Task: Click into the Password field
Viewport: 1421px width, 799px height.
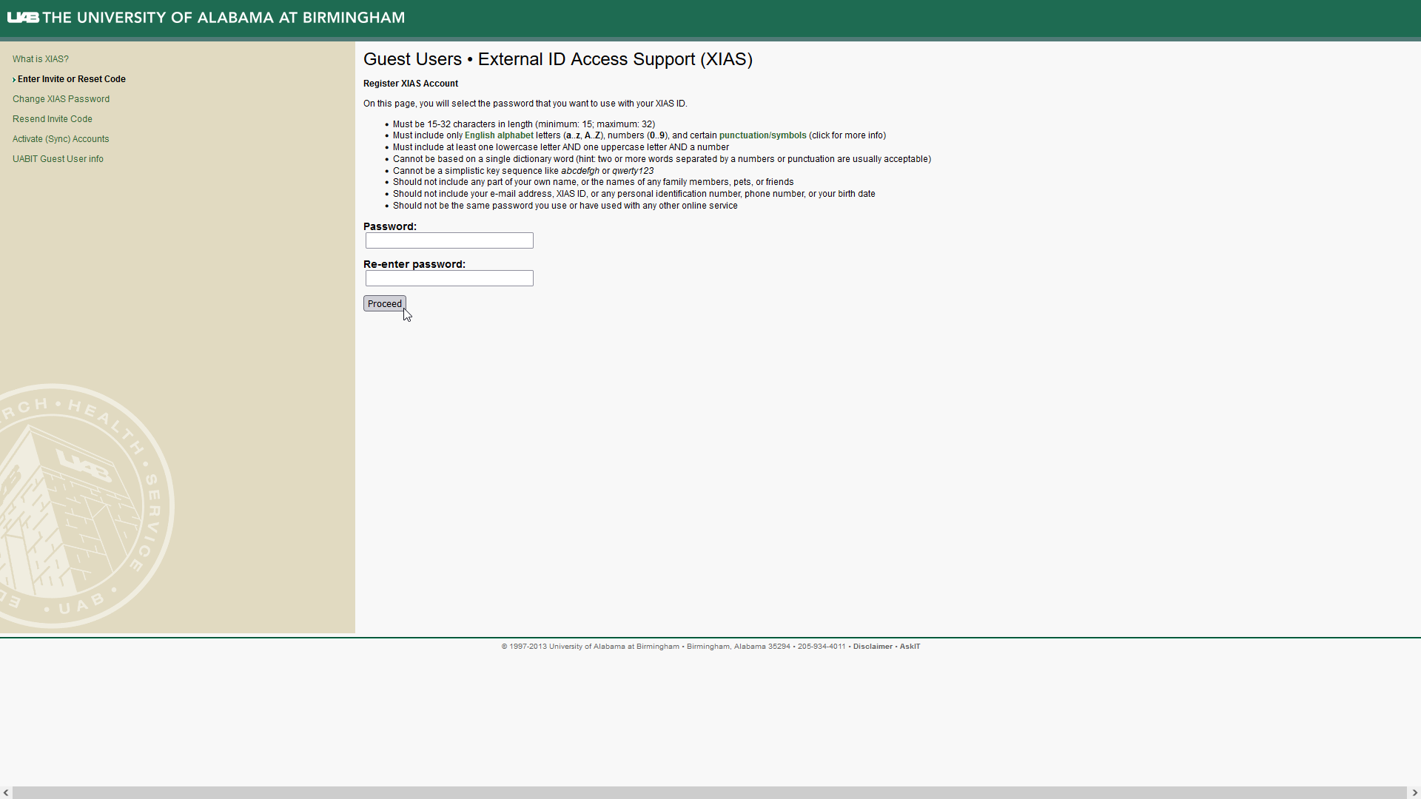Action: 449,240
